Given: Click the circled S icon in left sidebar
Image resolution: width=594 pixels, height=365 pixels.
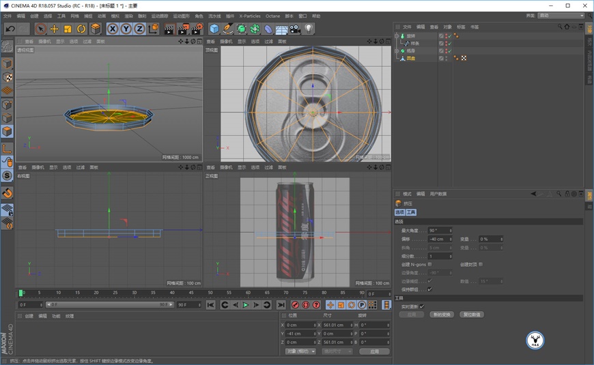Looking at the screenshot, I should point(8,176).
